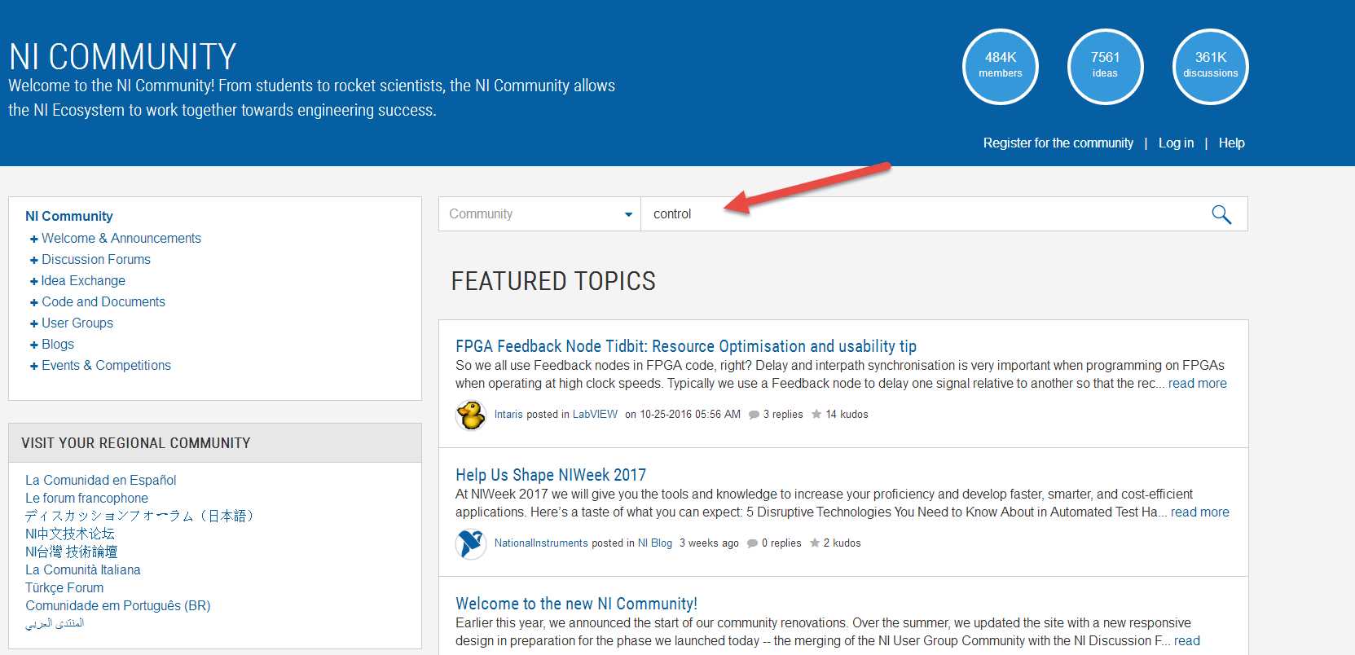1355x655 pixels.
Task: Open Türkçe Forum link
Action: click(x=64, y=587)
